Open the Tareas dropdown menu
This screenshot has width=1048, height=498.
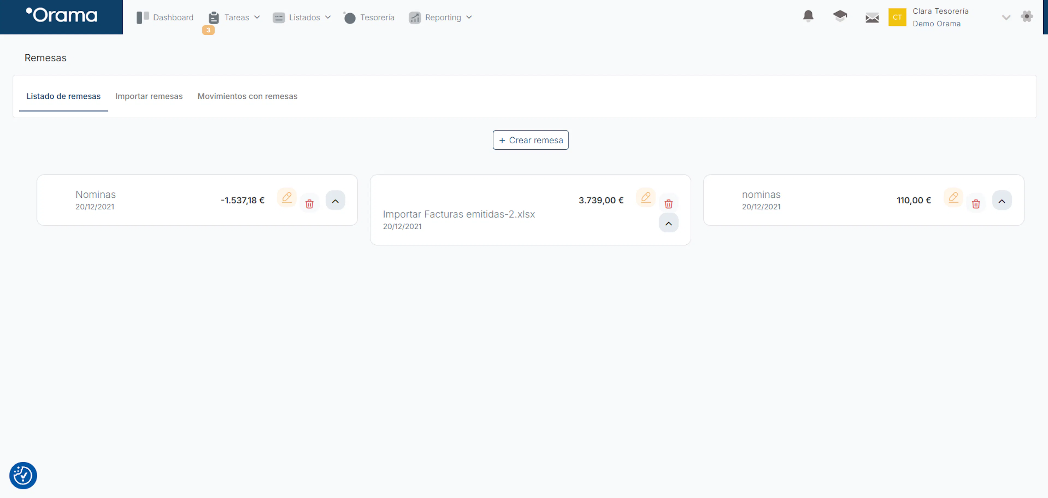(x=234, y=17)
